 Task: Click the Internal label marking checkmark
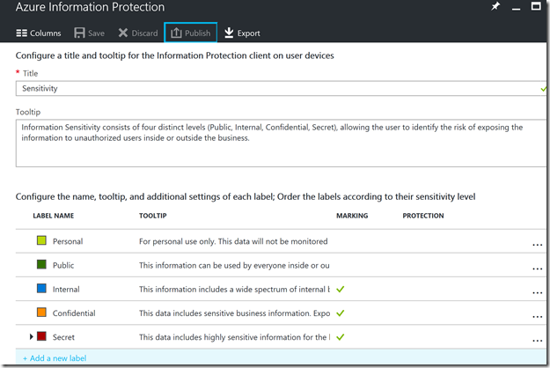tap(340, 289)
